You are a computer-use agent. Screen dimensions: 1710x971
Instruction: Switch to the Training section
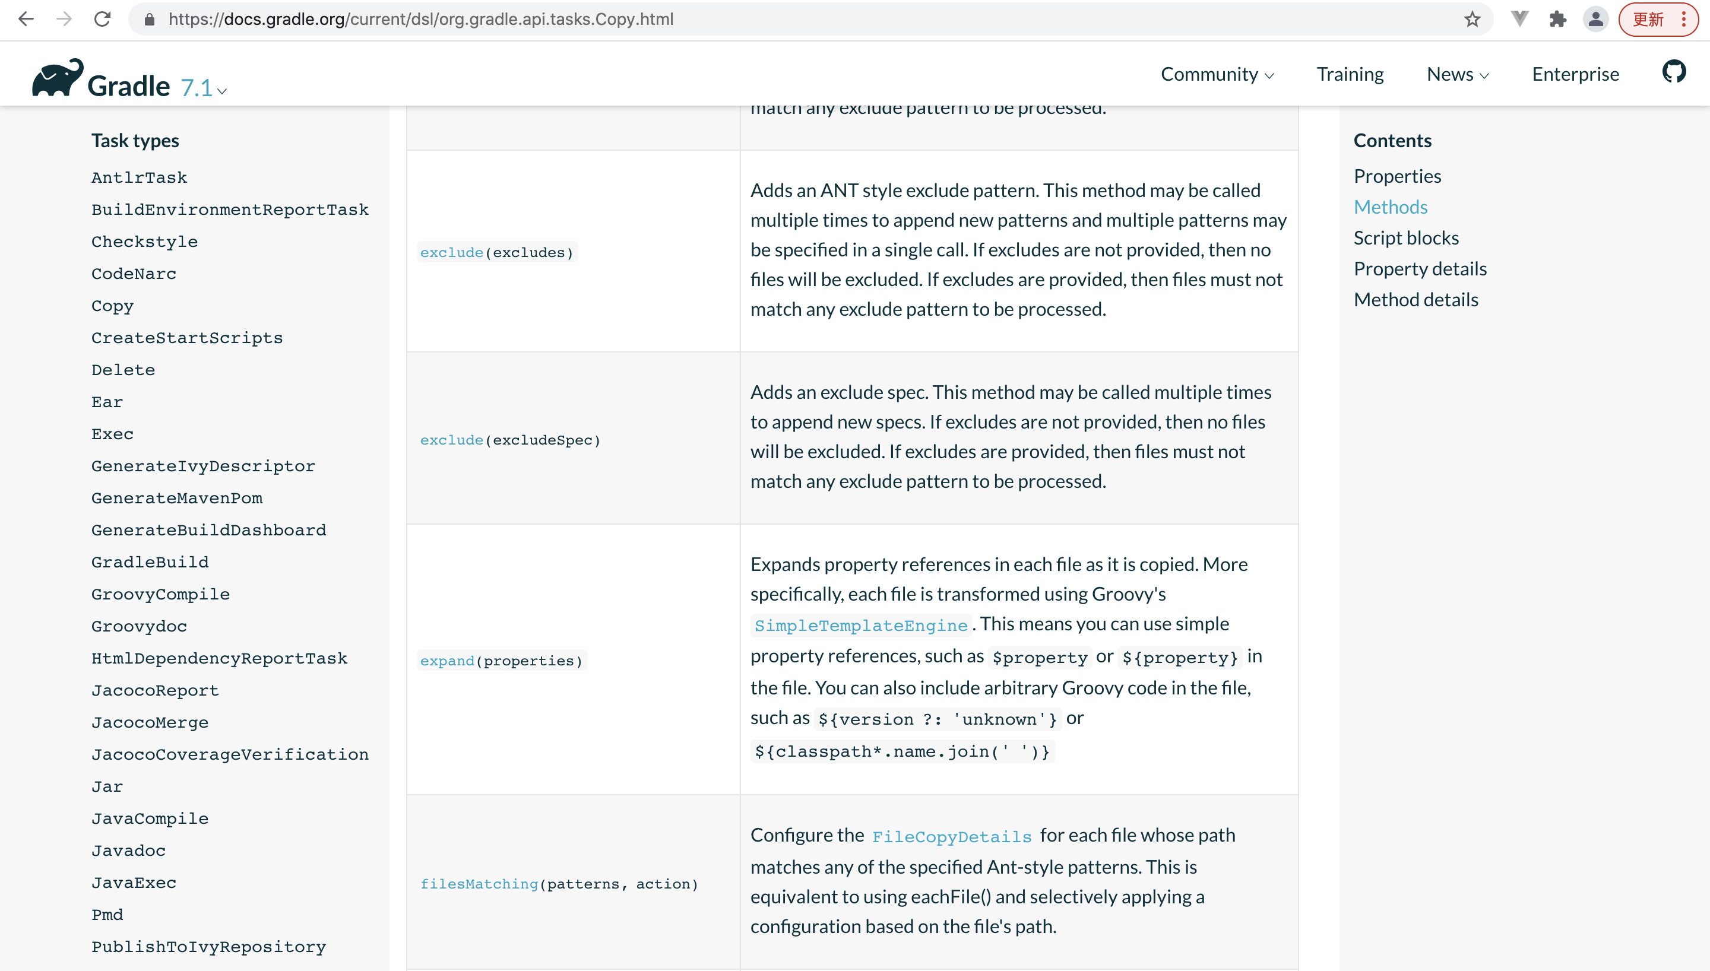[1350, 74]
